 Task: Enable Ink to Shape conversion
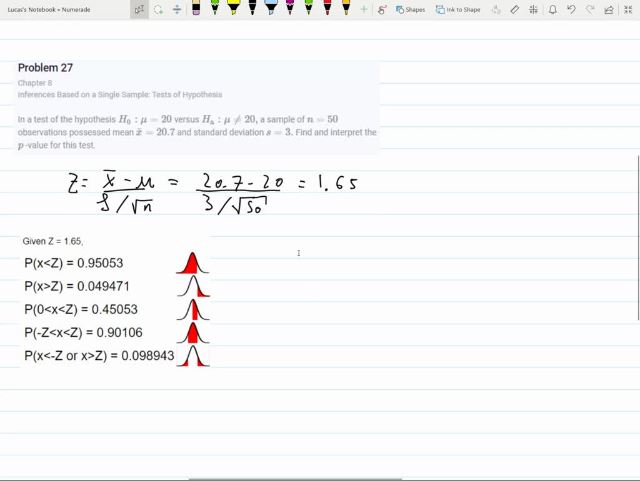point(458,9)
